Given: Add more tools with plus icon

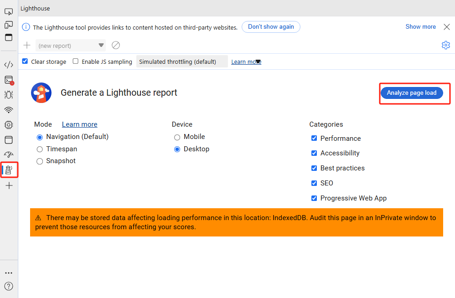Looking at the screenshot, I should [x=9, y=185].
